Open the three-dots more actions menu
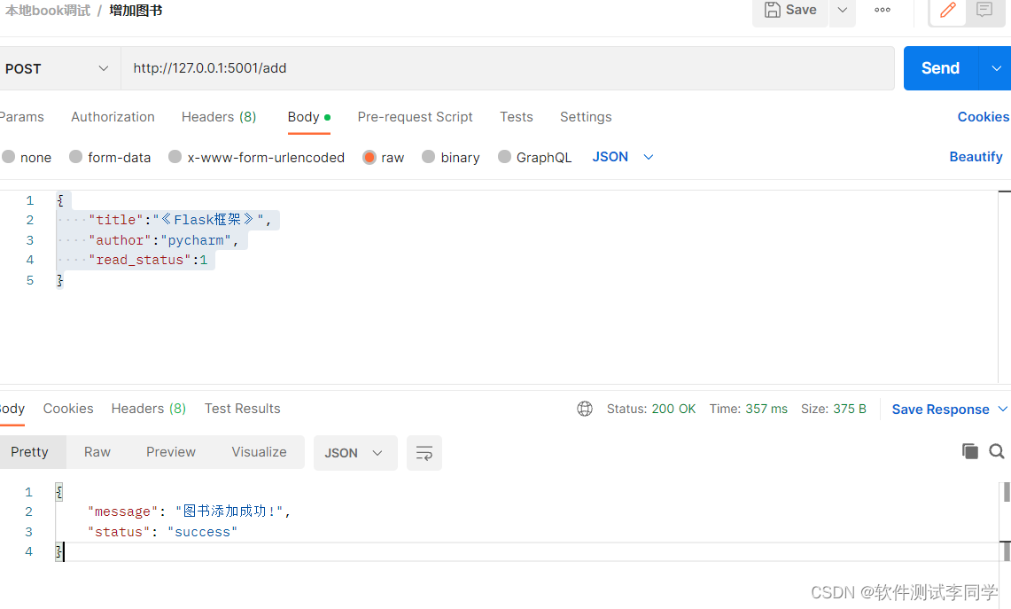Screen dimensions: 1011x609 click(882, 10)
